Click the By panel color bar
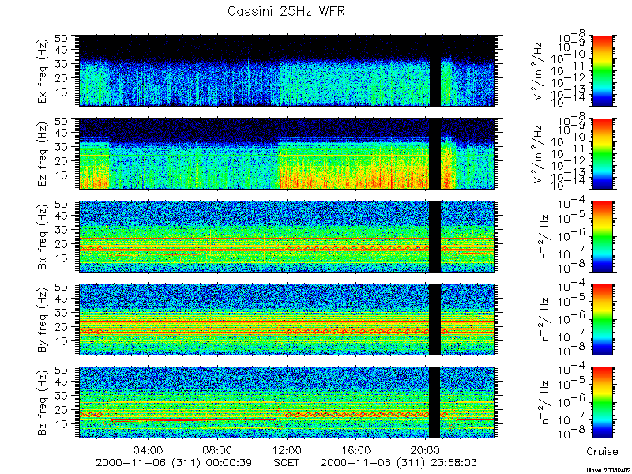 click(603, 320)
